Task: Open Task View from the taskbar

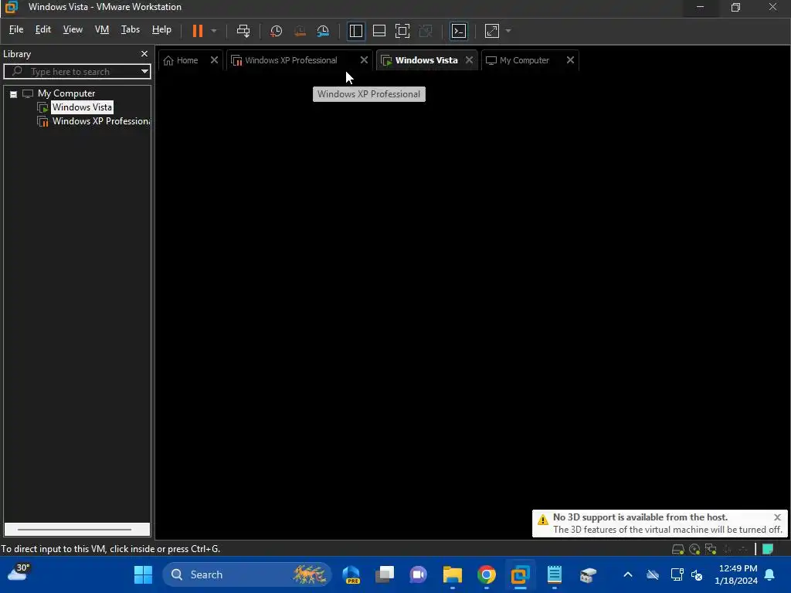Action: [x=385, y=574]
